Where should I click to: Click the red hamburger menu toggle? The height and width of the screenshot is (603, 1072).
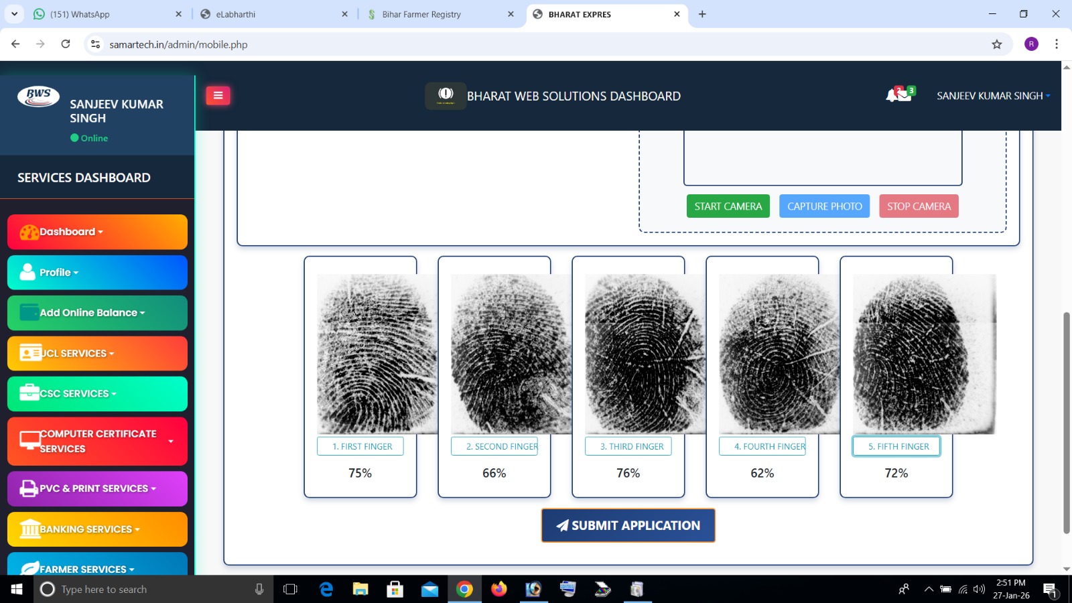click(x=218, y=96)
